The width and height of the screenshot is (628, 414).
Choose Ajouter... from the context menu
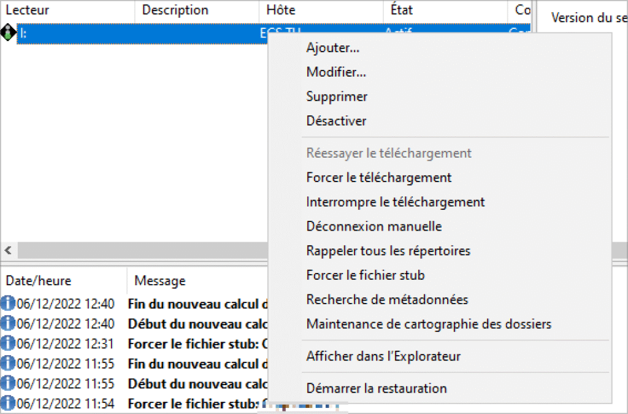[332, 48]
